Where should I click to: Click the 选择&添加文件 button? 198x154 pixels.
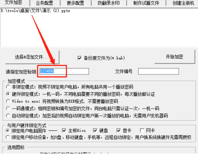click(x=32, y=57)
